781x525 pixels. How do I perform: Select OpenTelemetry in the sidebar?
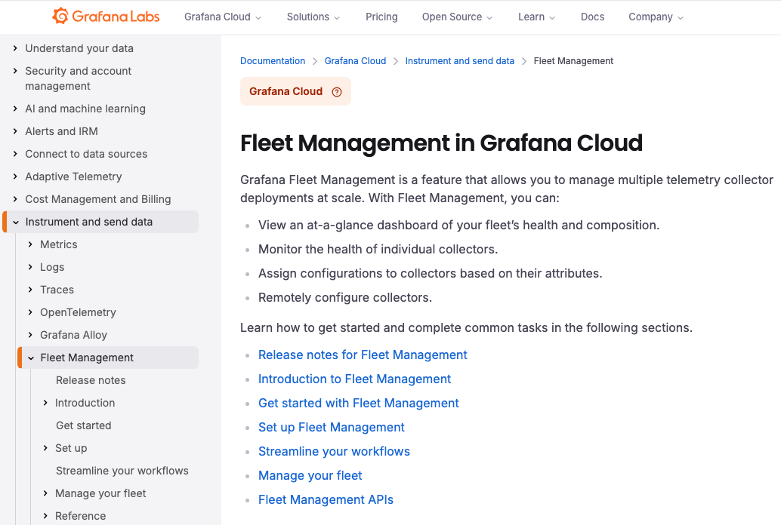point(79,312)
